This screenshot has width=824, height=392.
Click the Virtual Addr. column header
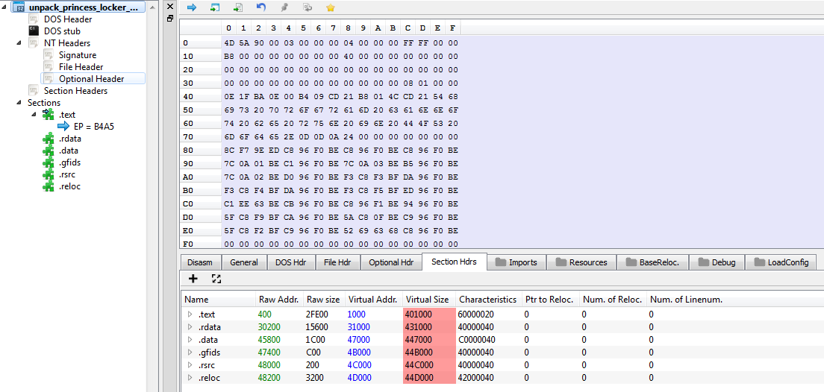pos(374,300)
